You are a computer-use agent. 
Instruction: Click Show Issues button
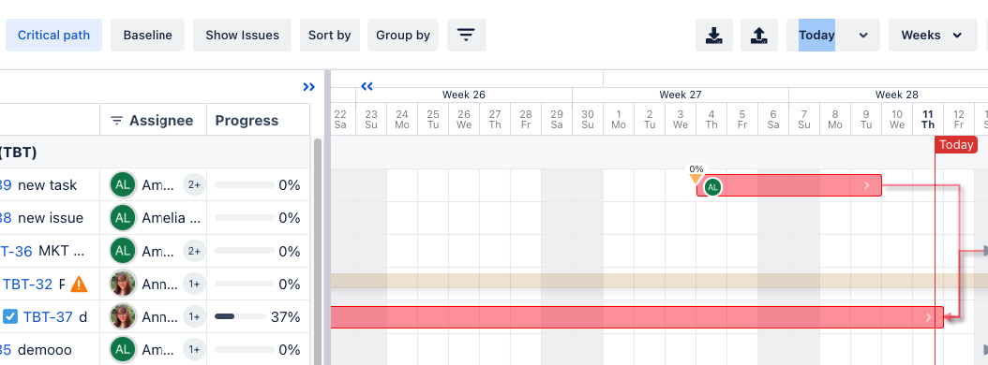242,36
